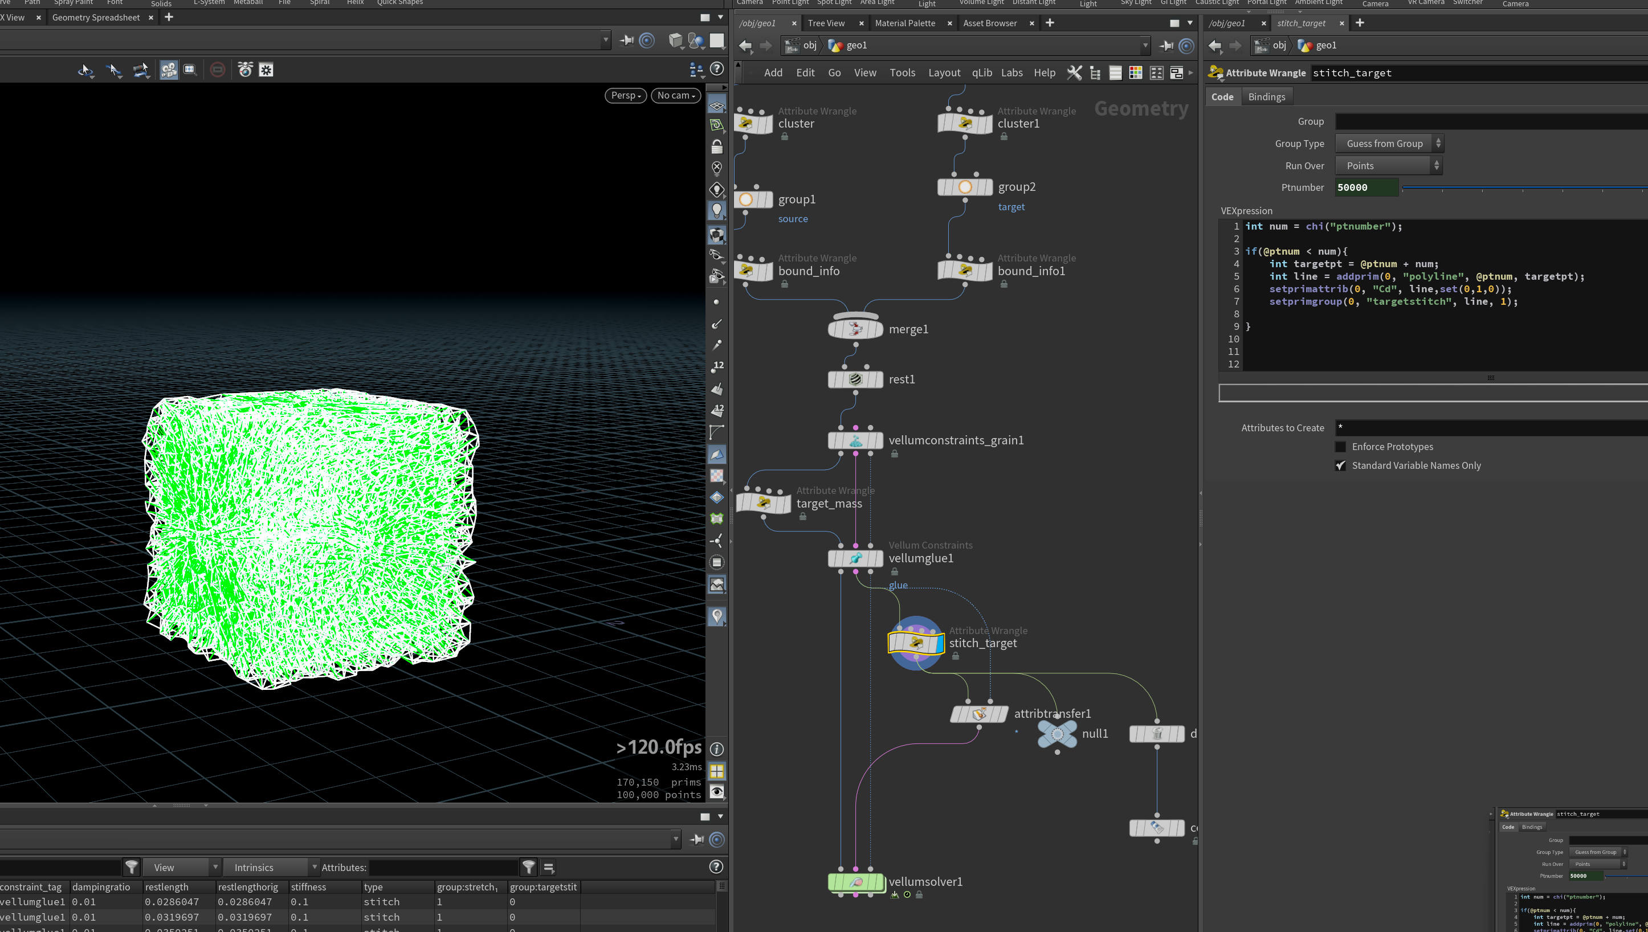The height and width of the screenshot is (932, 1648).
Task: Enable the Enforce Prototypes checkbox
Action: [1341, 447]
